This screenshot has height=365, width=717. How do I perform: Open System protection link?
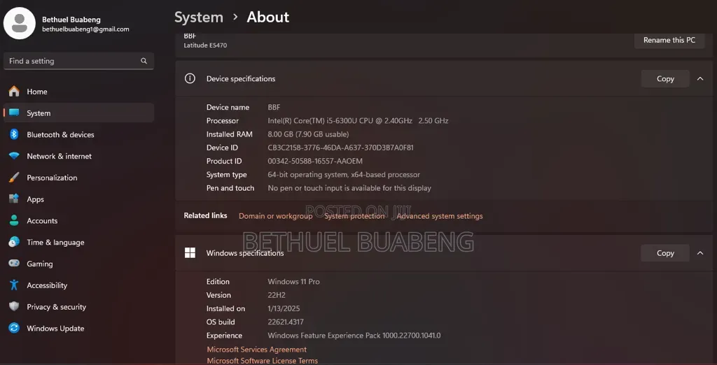tap(354, 216)
